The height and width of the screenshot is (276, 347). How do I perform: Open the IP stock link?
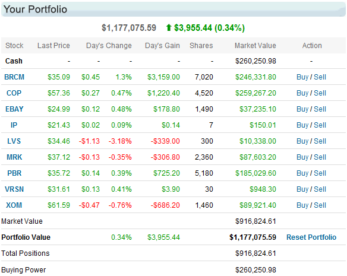point(14,125)
